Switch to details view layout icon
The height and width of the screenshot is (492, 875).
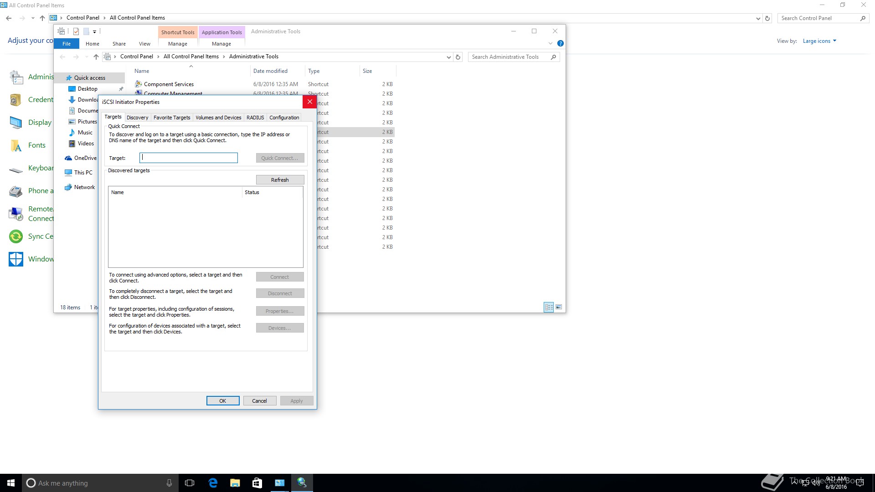point(549,307)
